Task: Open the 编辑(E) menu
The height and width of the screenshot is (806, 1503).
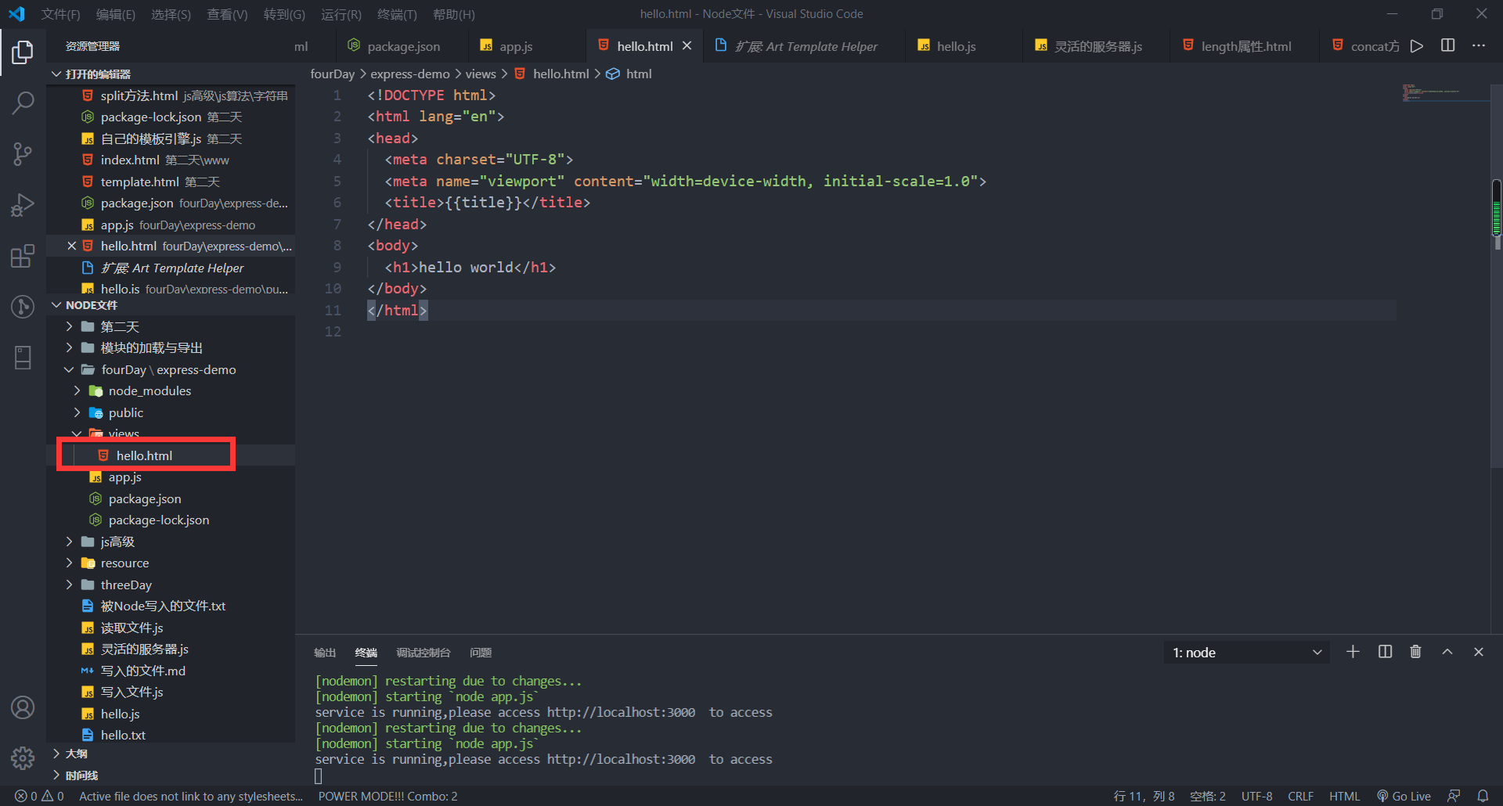Action: tap(116, 14)
